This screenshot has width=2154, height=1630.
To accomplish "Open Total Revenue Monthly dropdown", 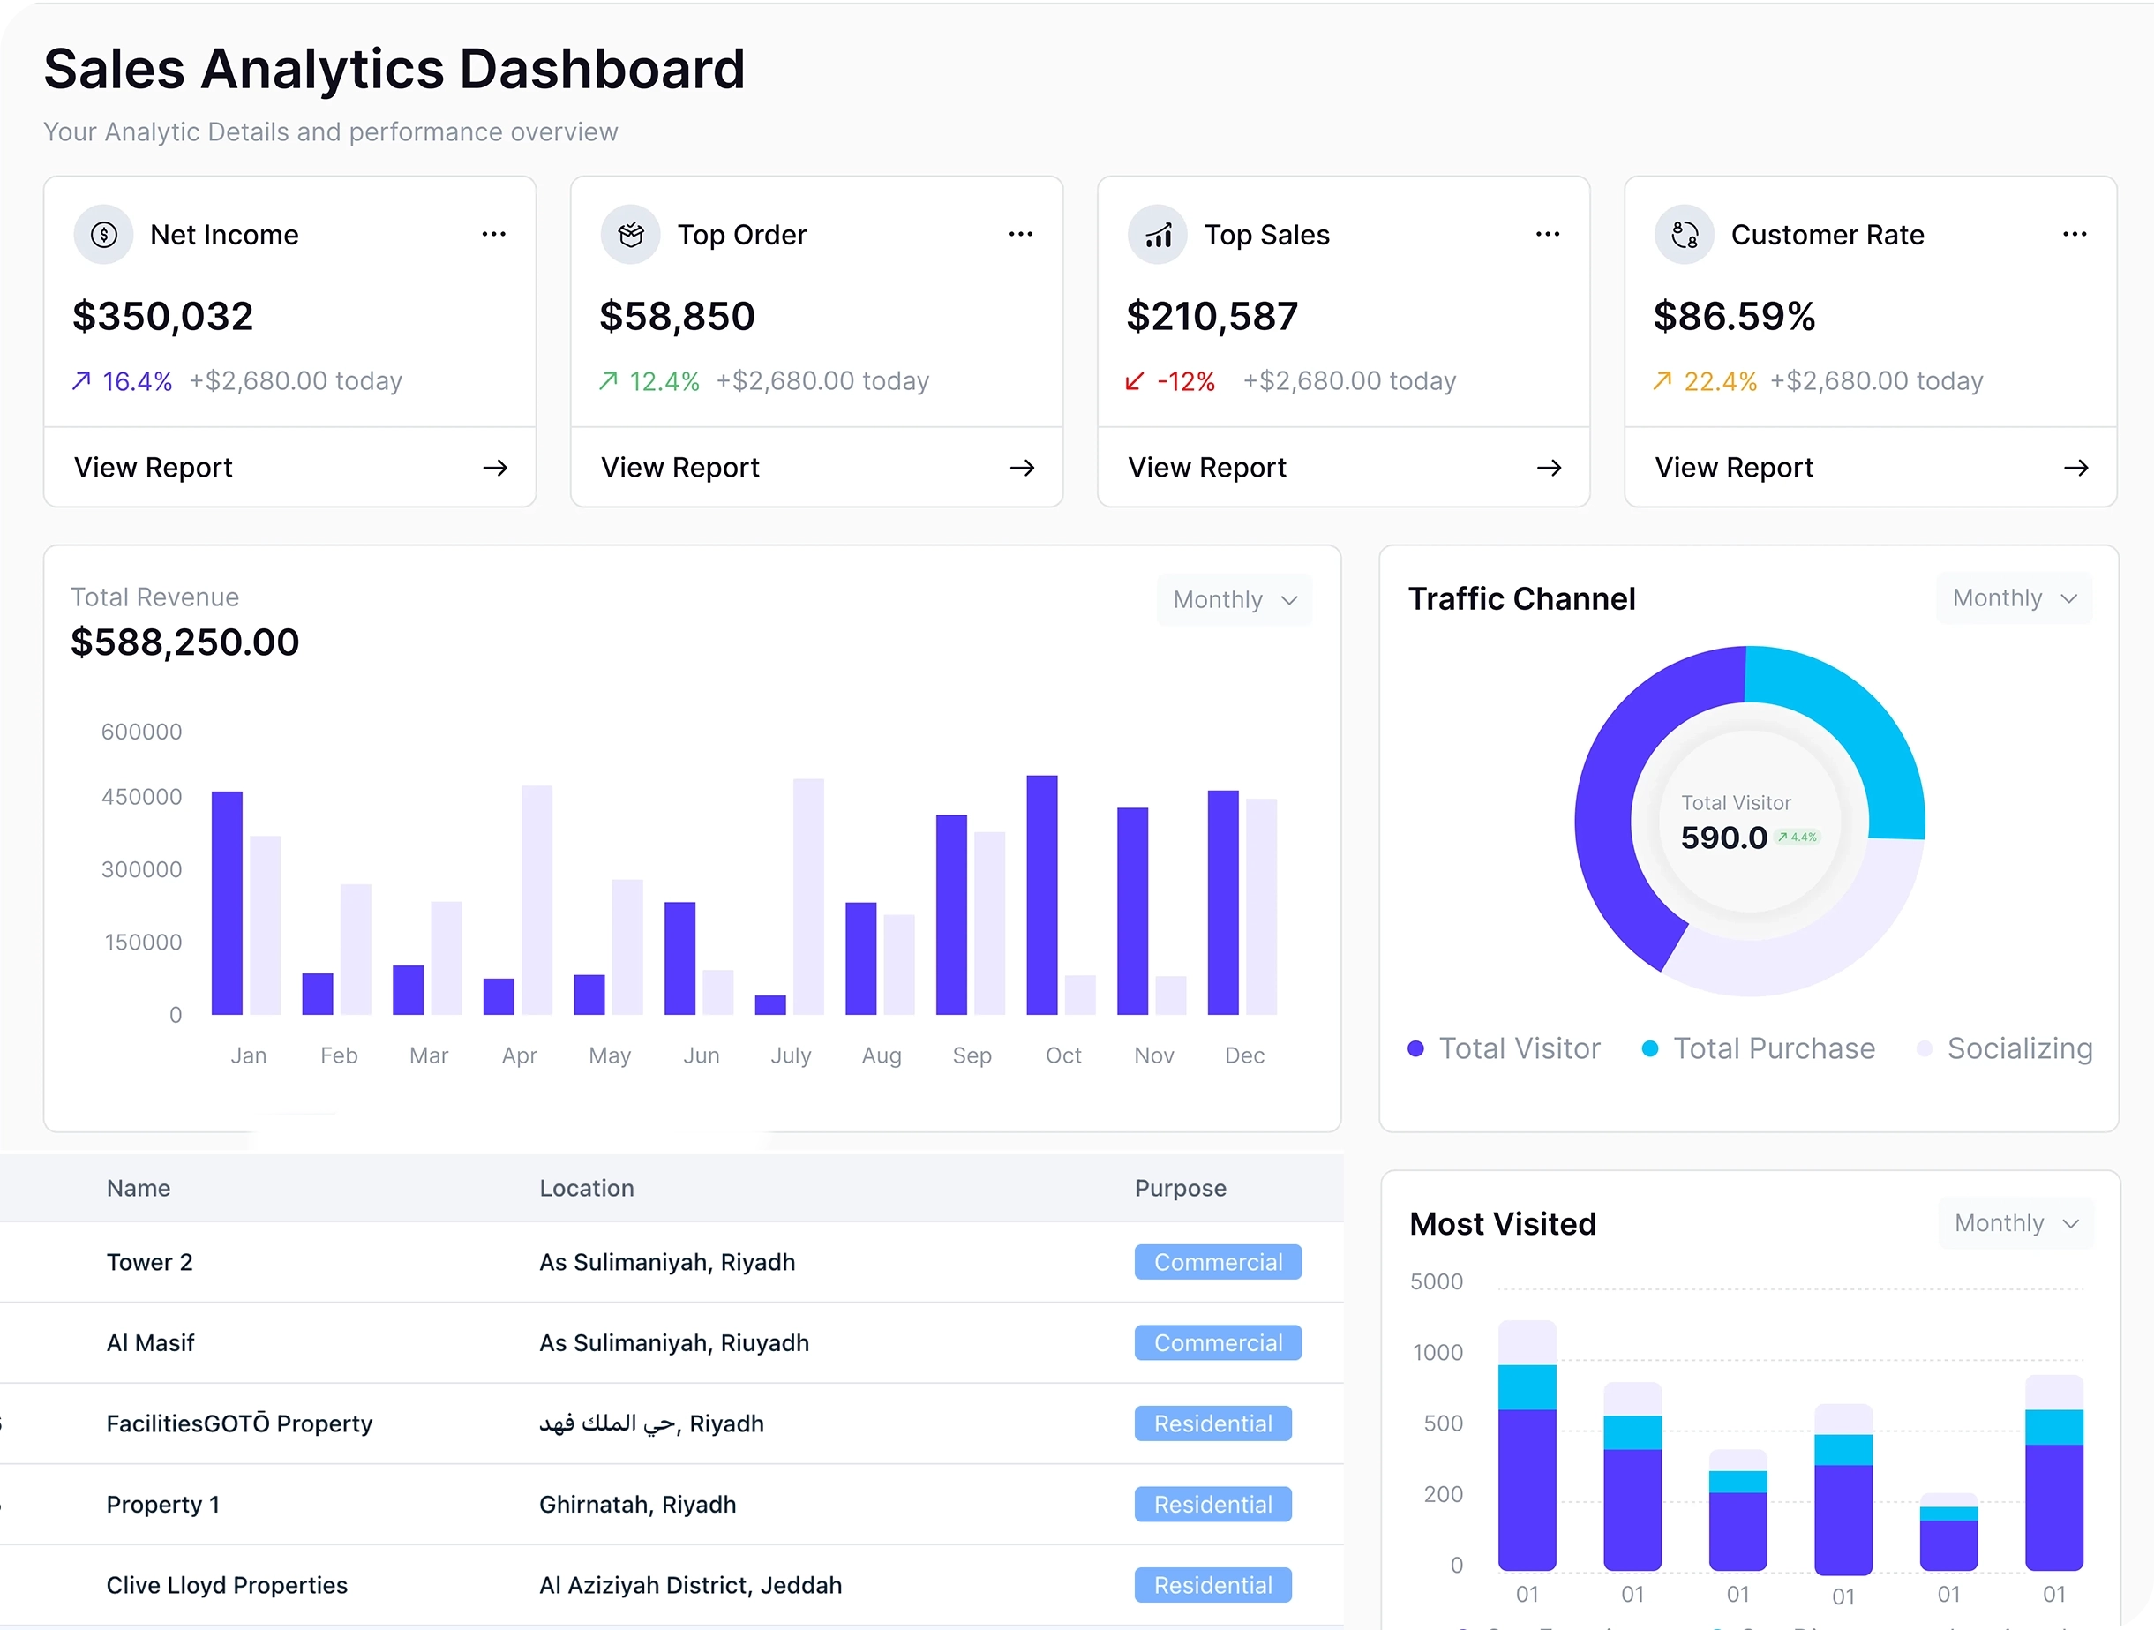I will coord(1235,600).
